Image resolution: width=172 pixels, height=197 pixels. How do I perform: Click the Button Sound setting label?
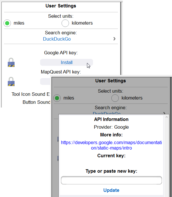36,102
